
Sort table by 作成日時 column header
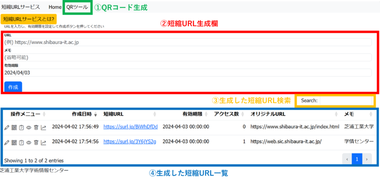click(x=82, y=114)
